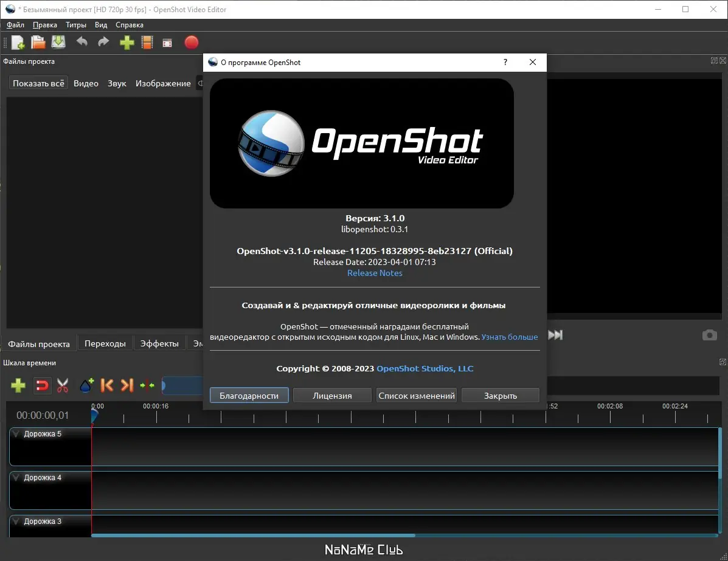
Task: Jump to the previous marker
Action: click(107, 385)
